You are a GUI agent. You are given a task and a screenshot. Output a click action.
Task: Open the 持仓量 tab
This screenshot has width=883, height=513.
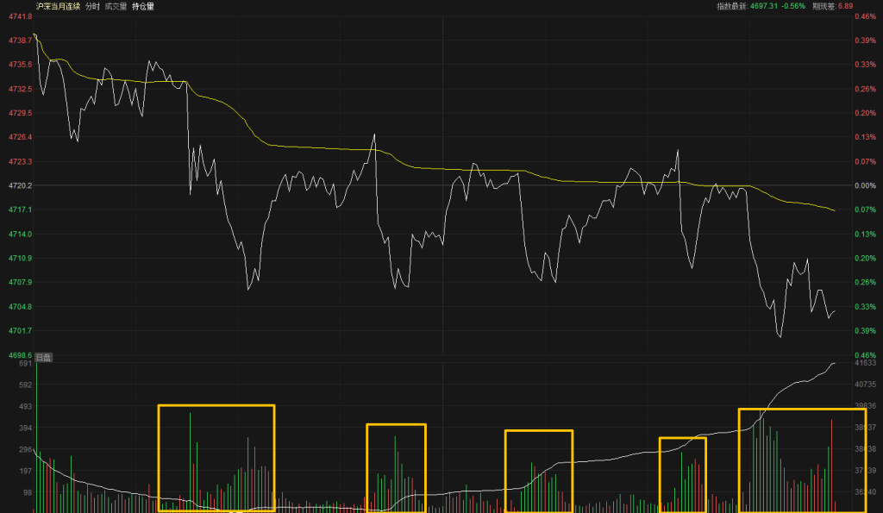[x=143, y=6]
